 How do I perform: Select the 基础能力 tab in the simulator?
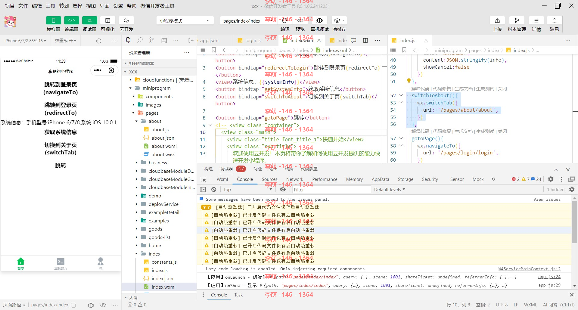click(x=61, y=264)
